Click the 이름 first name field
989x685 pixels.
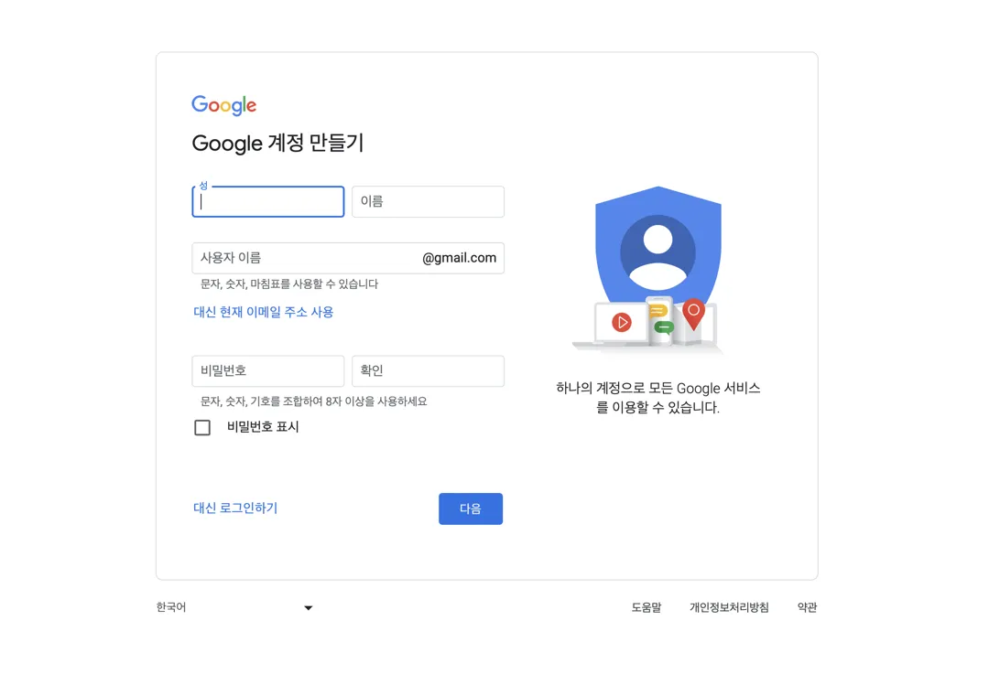428,201
